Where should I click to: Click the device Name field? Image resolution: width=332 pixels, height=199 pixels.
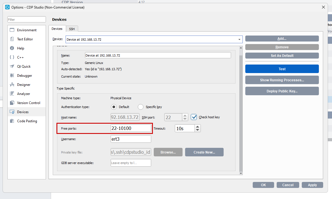(x=158, y=55)
